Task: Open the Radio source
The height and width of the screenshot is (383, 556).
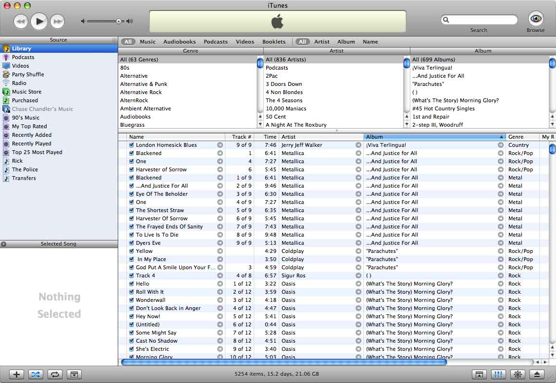Action: pos(59,83)
